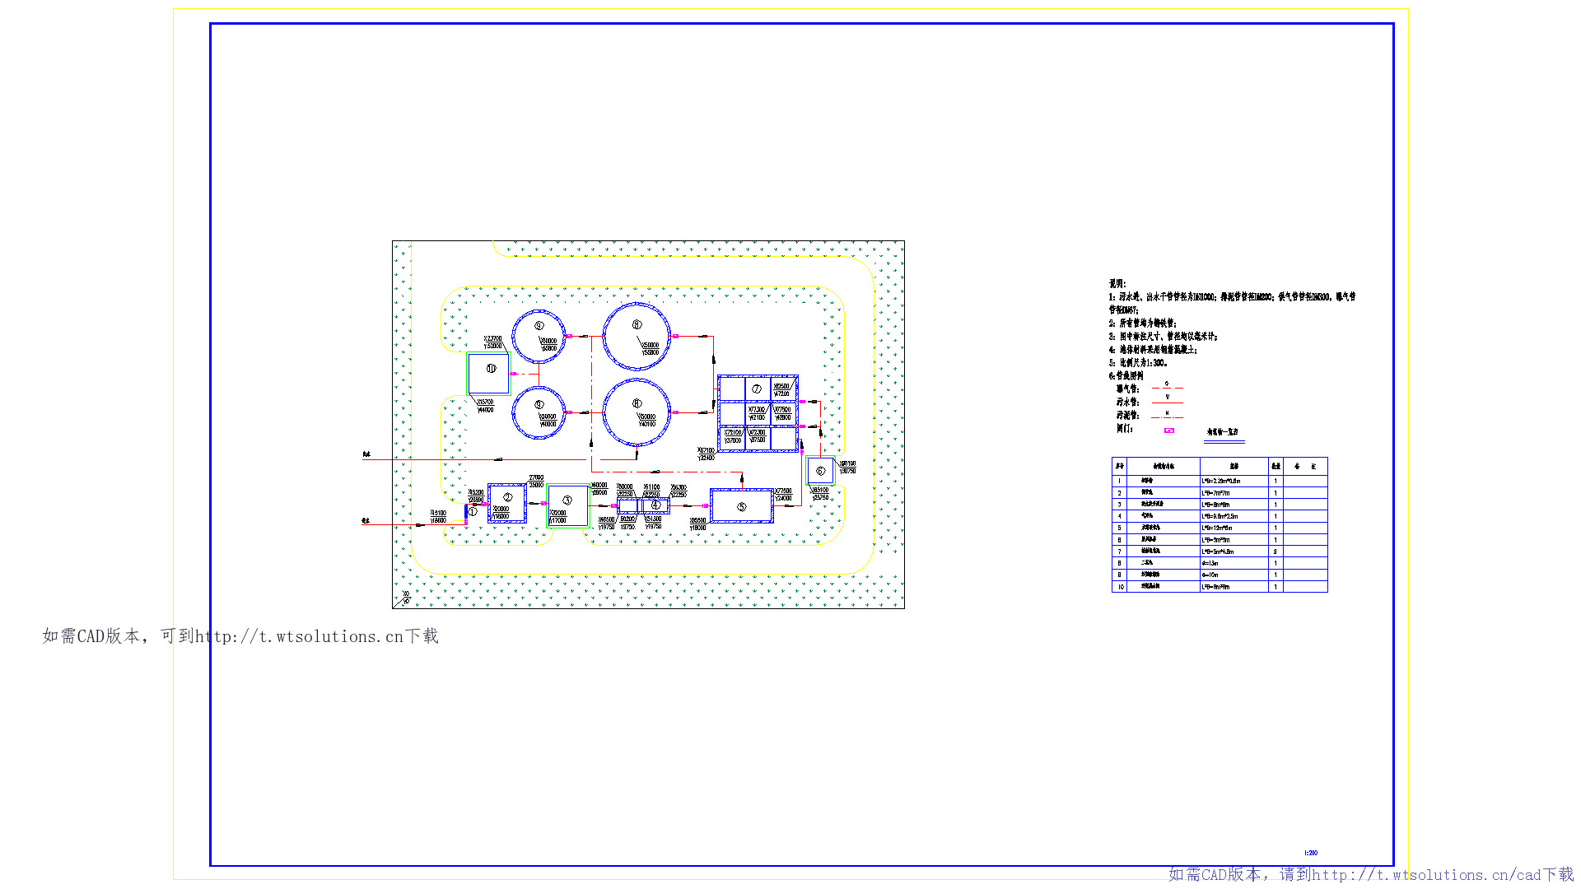Image resolution: width=1581 pixels, height=889 pixels.
Task: Click the dash-dot sludge pipe legend line
Action: coord(1167,417)
